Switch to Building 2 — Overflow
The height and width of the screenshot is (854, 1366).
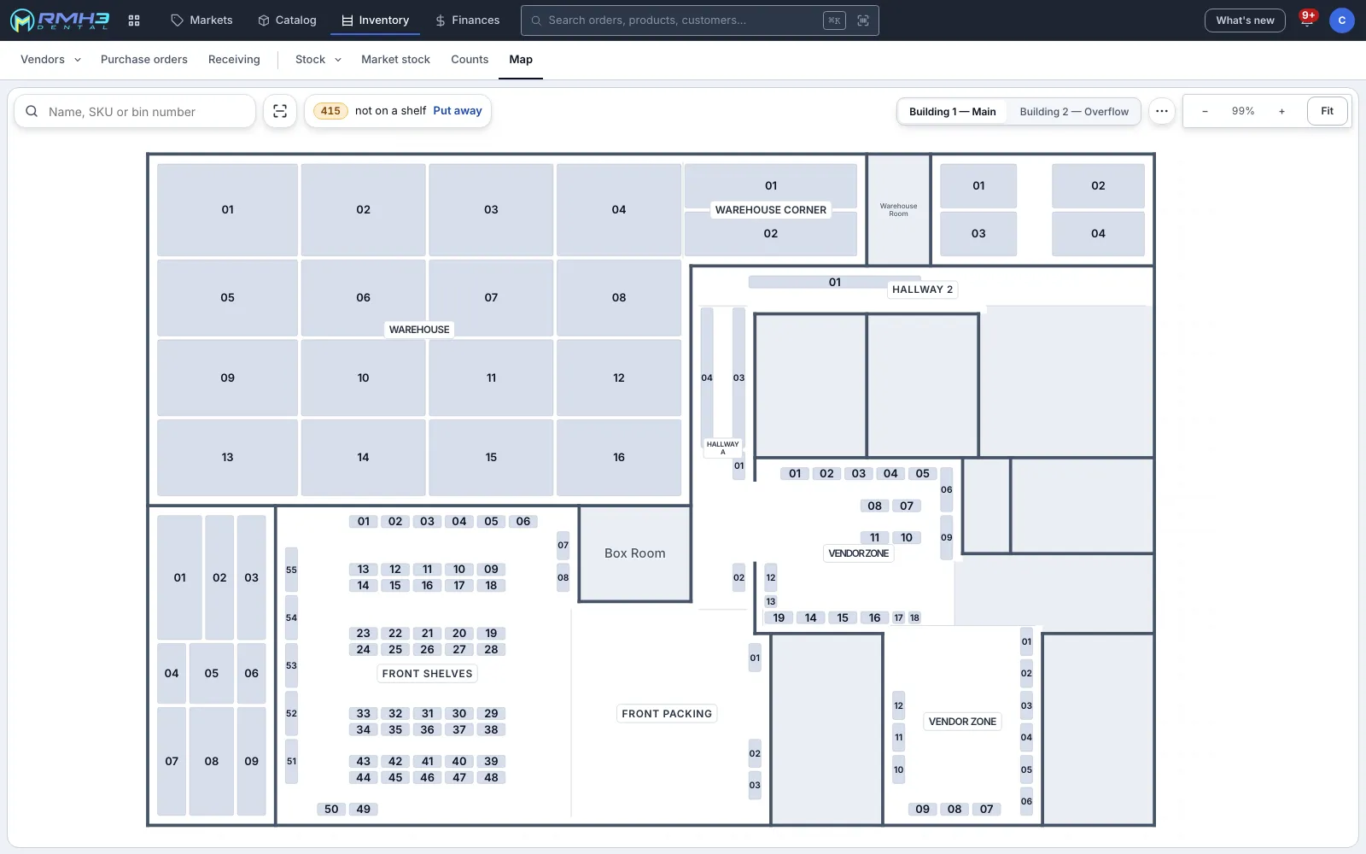point(1074,112)
